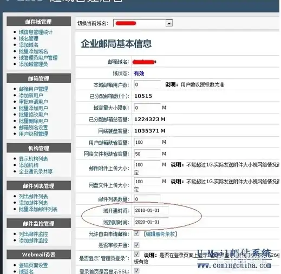Click 邮箱管理 section header
281x274 pixels.
coord(38,78)
